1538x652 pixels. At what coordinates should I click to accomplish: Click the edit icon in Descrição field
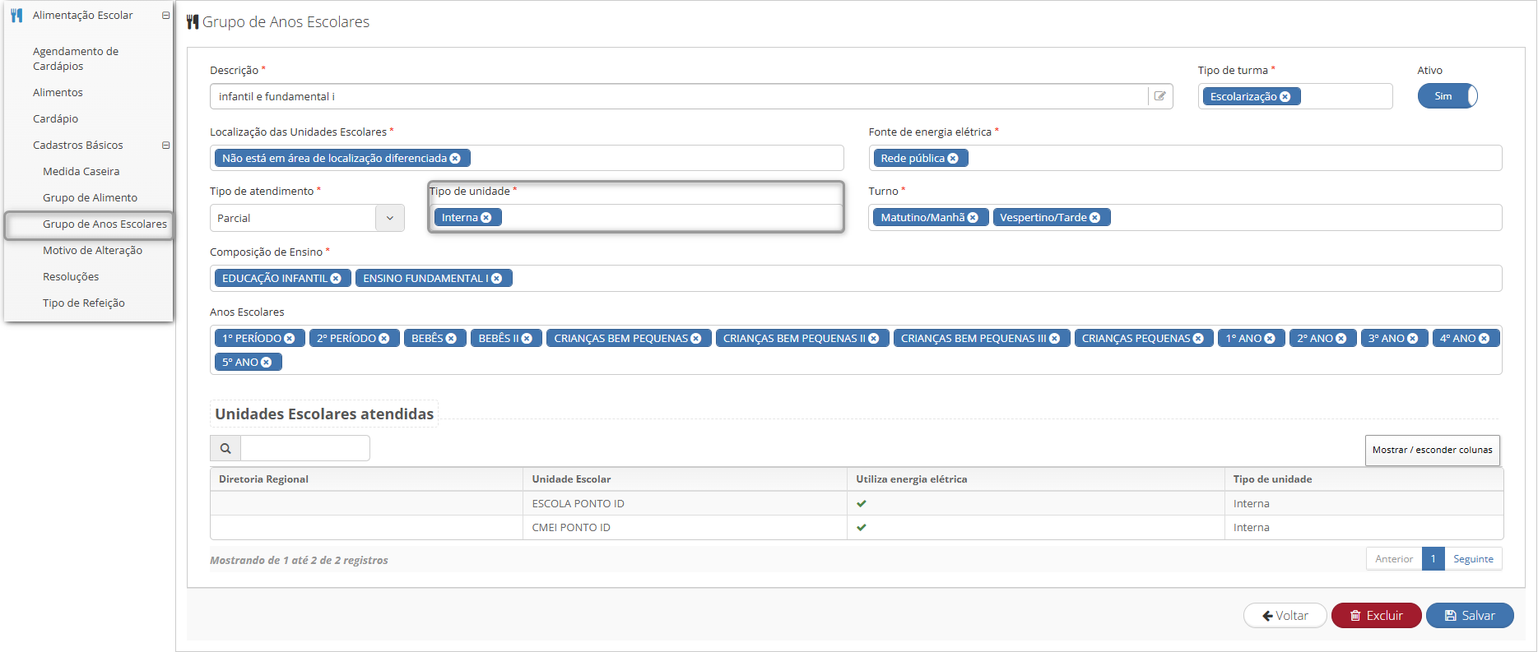[1160, 96]
